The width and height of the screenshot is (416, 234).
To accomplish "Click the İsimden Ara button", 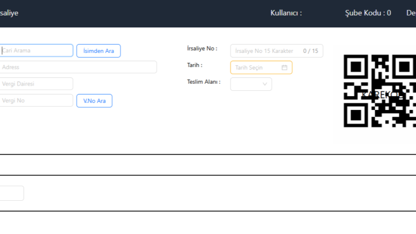I will coord(99,51).
